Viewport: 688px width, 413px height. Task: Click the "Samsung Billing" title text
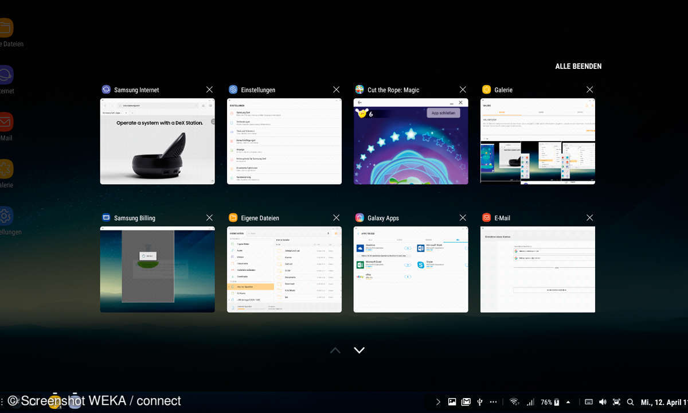[x=135, y=219]
